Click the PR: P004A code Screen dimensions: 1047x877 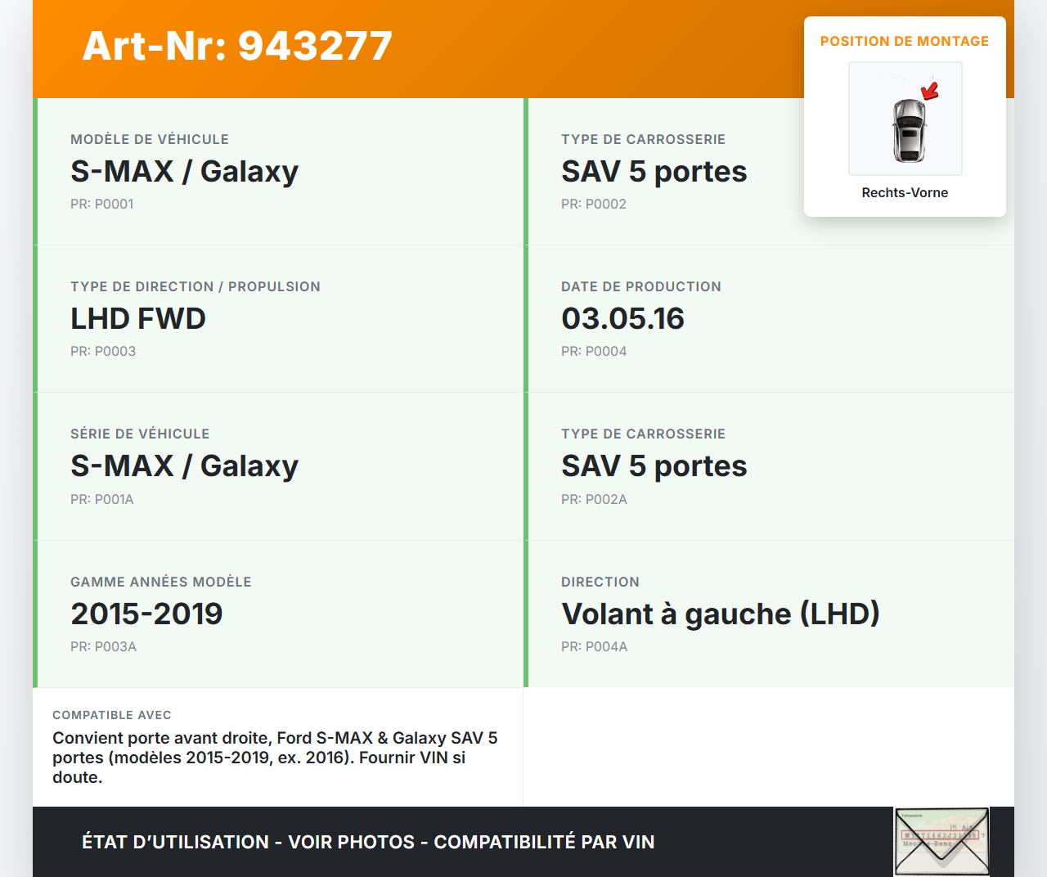click(594, 646)
